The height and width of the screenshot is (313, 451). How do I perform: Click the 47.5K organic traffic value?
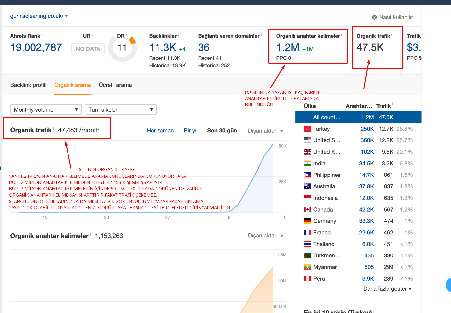tap(370, 48)
